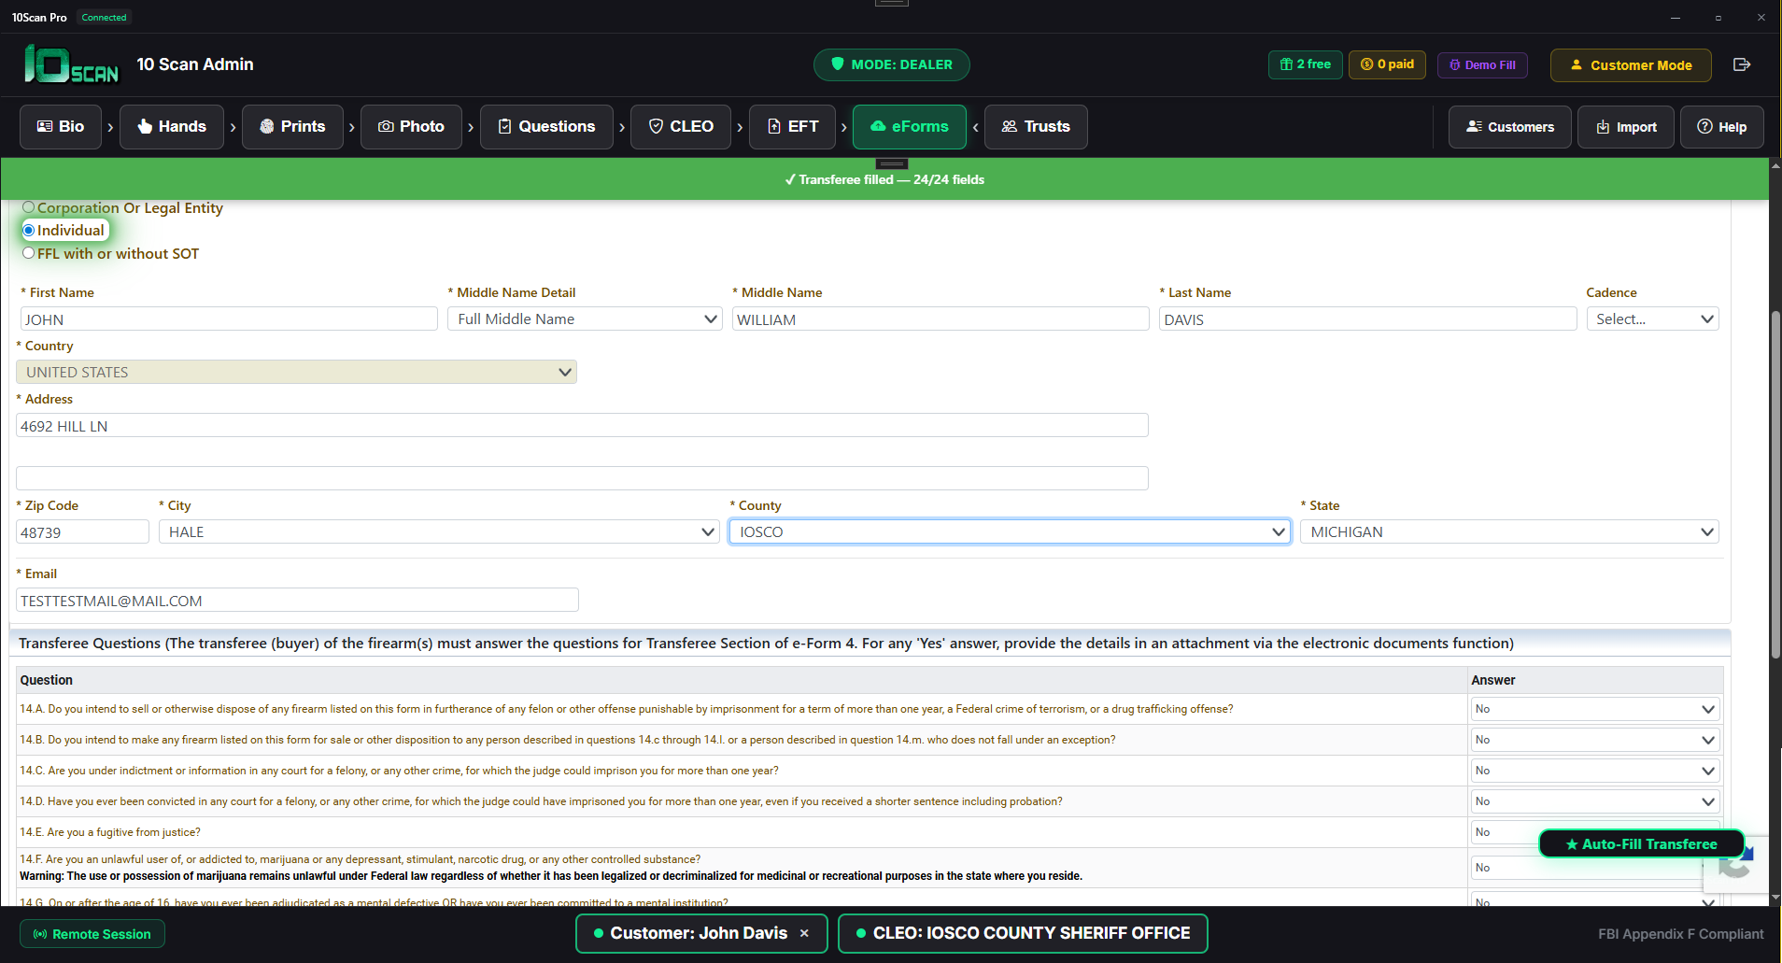Click the chevron between eForms and Trusts

(x=976, y=127)
